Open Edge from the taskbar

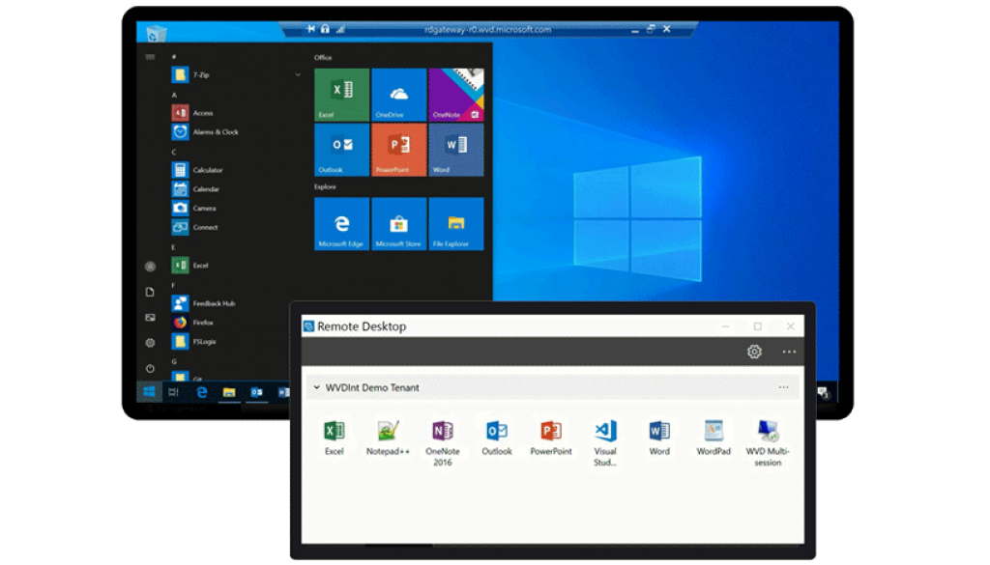pyautogui.click(x=201, y=391)
